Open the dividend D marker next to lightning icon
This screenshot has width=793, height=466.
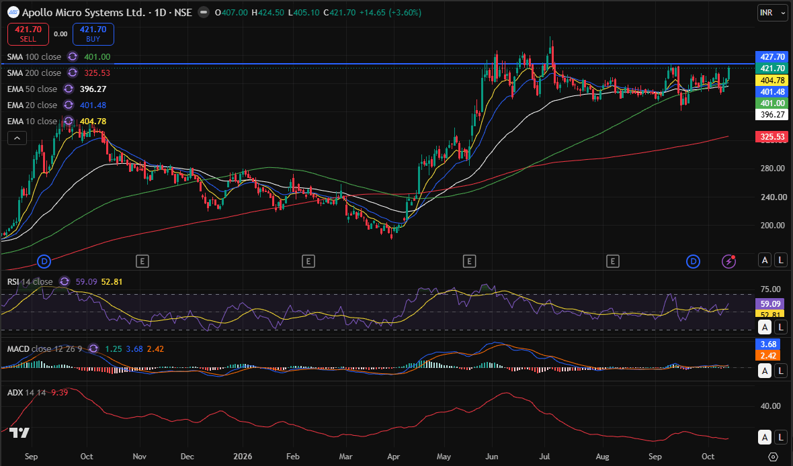tap(693, 261)
